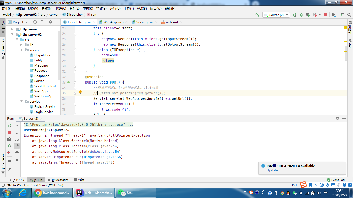
Task: Open the 0: Messages tool window
Action: [x=58, y=180]
